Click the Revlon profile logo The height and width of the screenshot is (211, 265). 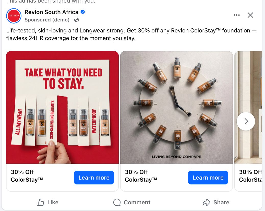tap(14, 16)
